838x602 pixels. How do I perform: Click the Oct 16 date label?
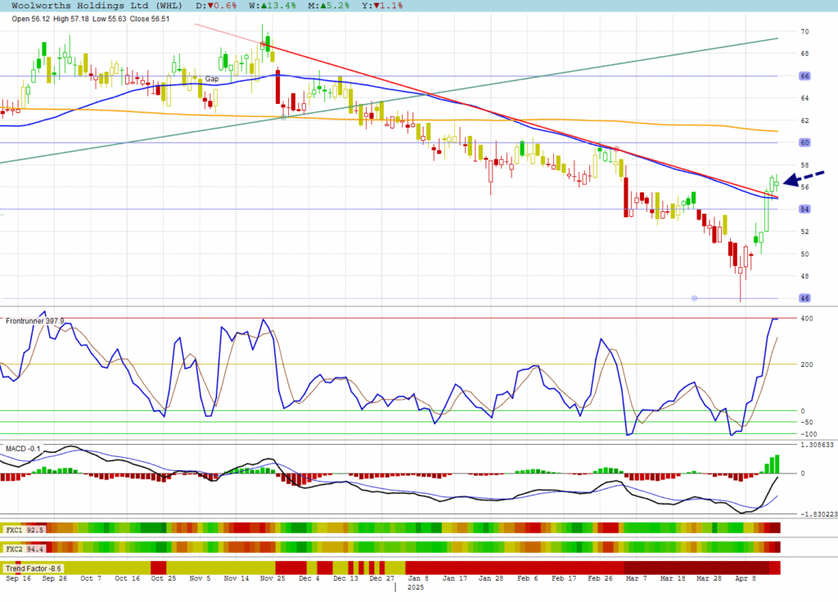pyautogui.click(x=127, y=578)
